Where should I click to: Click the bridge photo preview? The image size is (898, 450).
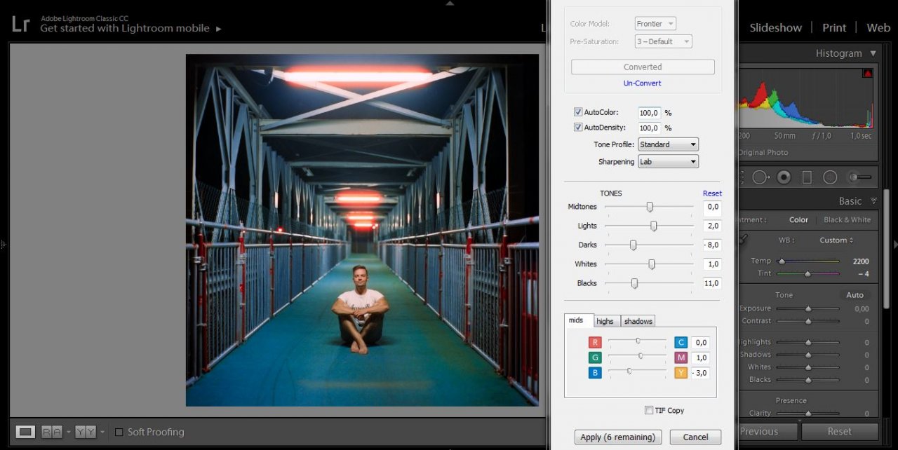(x=362, y=231)
